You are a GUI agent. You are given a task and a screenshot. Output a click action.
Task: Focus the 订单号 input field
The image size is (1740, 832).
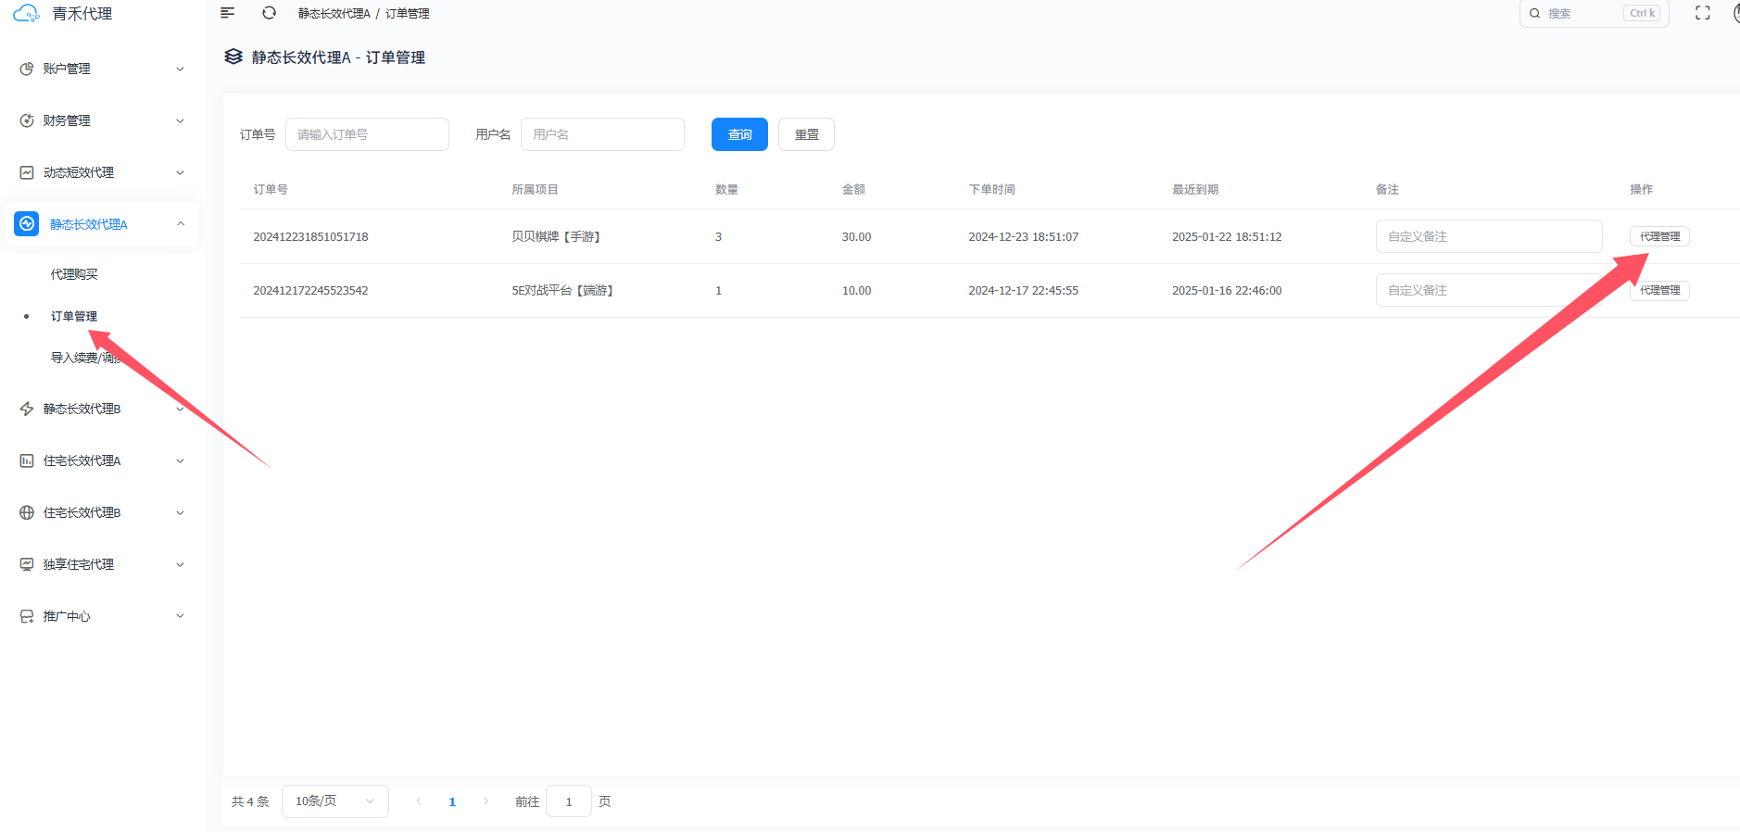pyautogui.click(x=367, y=134)
